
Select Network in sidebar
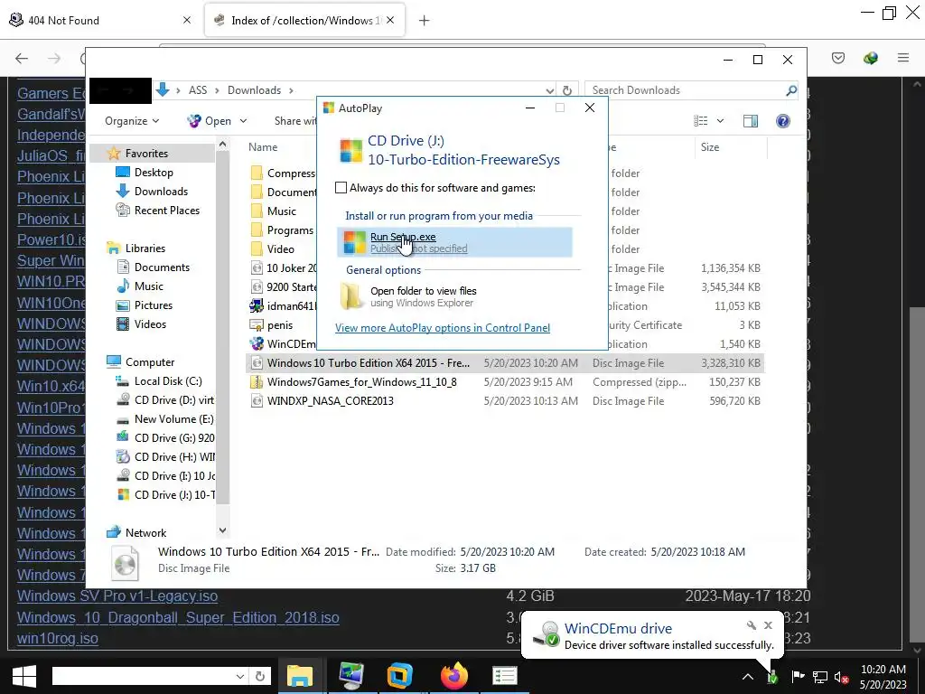145,533
